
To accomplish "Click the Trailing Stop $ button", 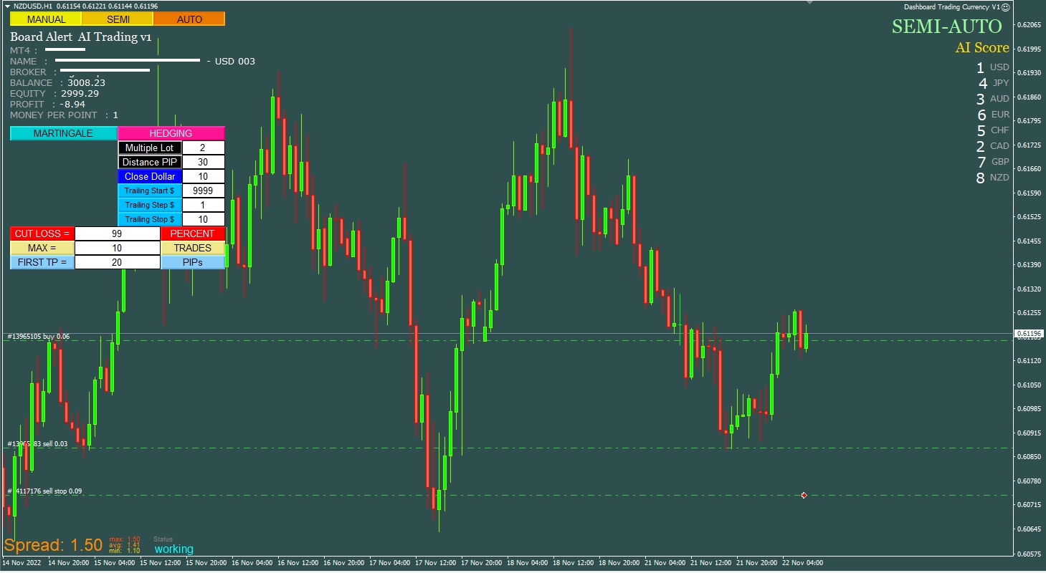I will click(x=150, y=219).
